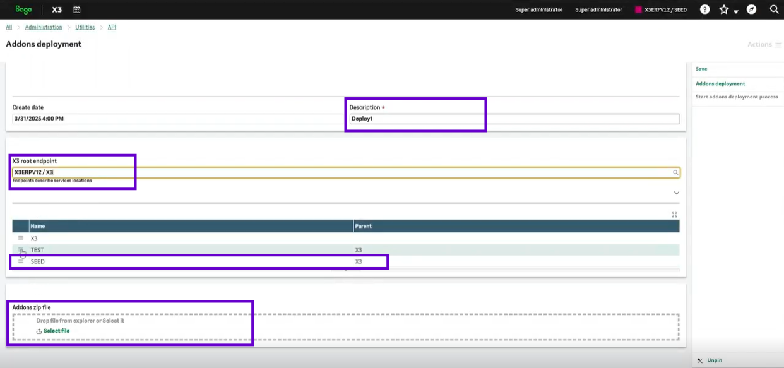Image resolution: width=784 pixels, height=368 pixels.
Task: Click Save in the right panel
Action: [x=701, y=69]
